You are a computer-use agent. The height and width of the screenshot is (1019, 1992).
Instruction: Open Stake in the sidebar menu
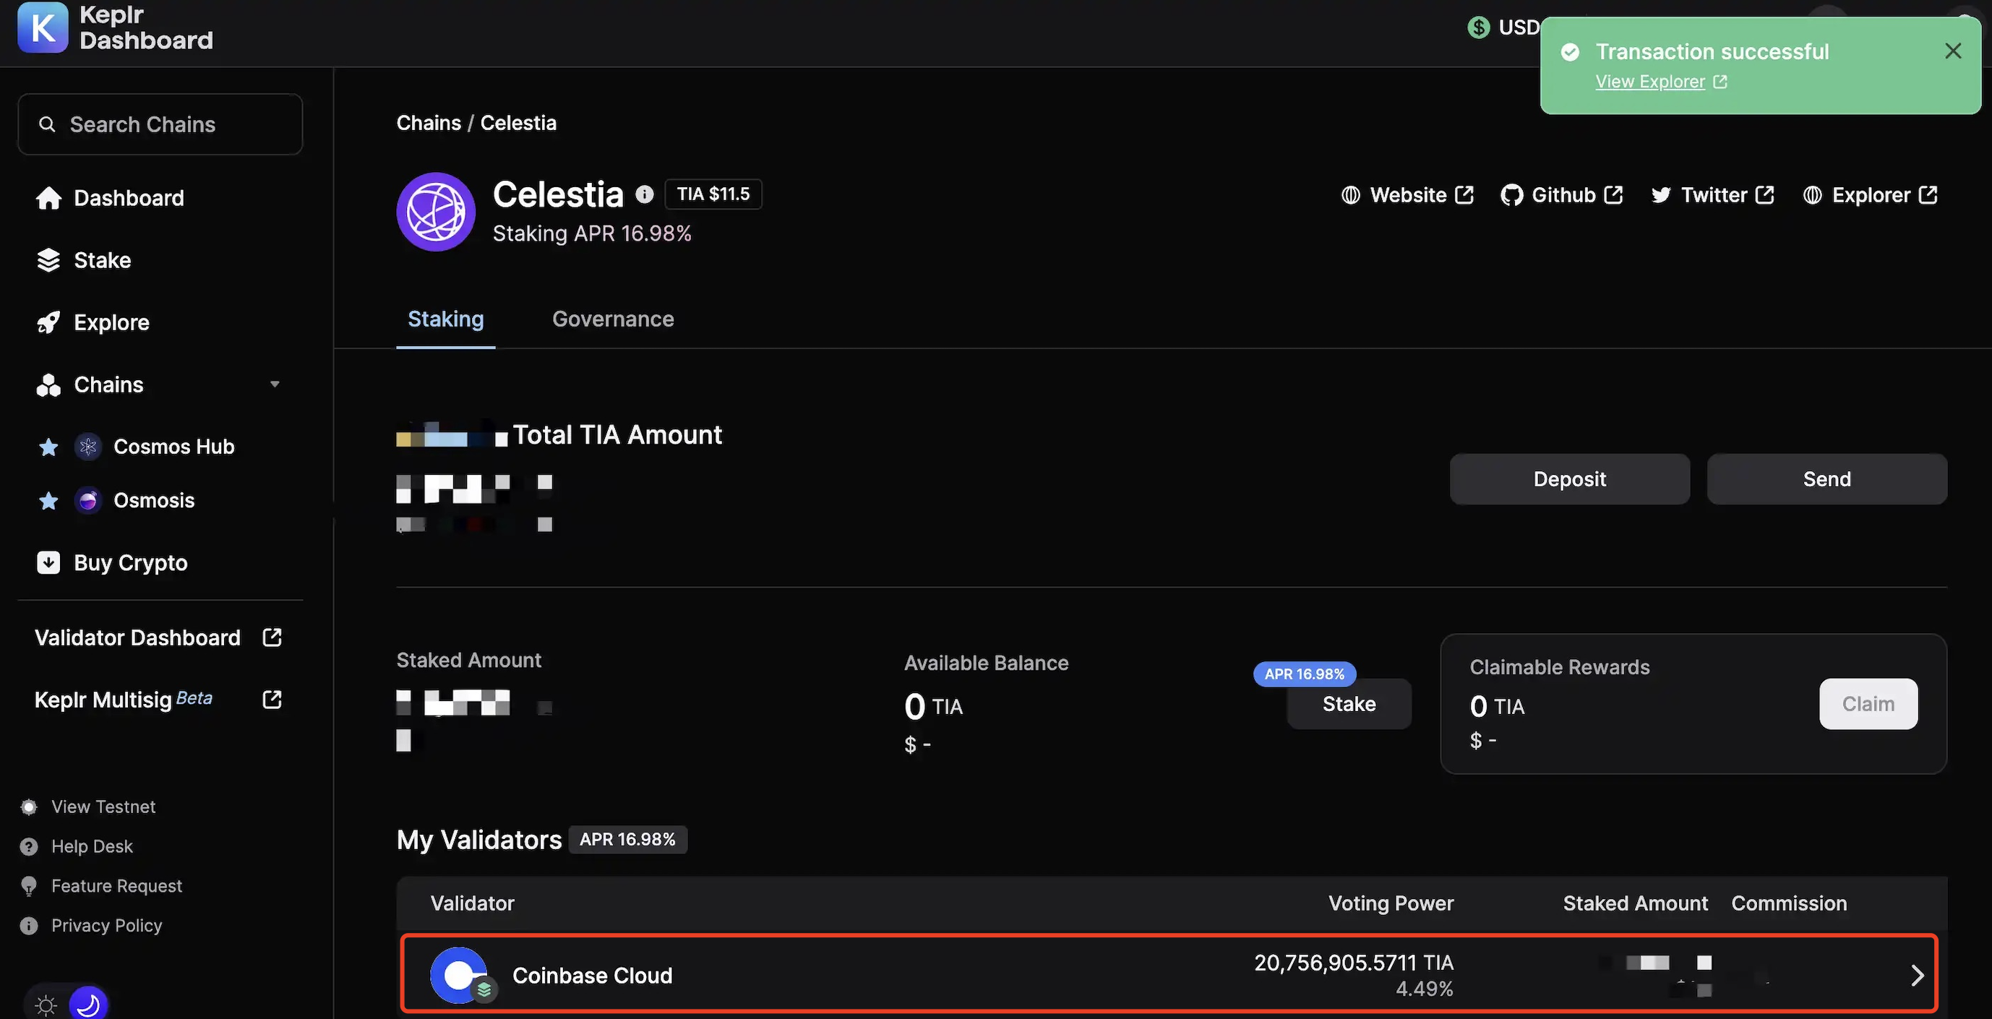click(x=102, y=261)
